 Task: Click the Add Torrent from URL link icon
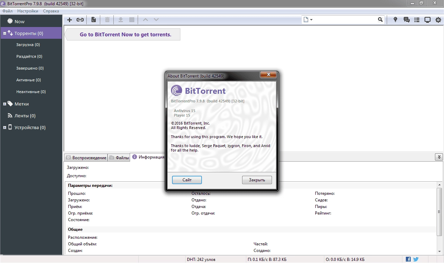coord(80,20)
